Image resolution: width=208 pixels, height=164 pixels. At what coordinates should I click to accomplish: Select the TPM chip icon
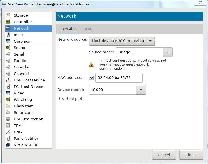point(8,125)
